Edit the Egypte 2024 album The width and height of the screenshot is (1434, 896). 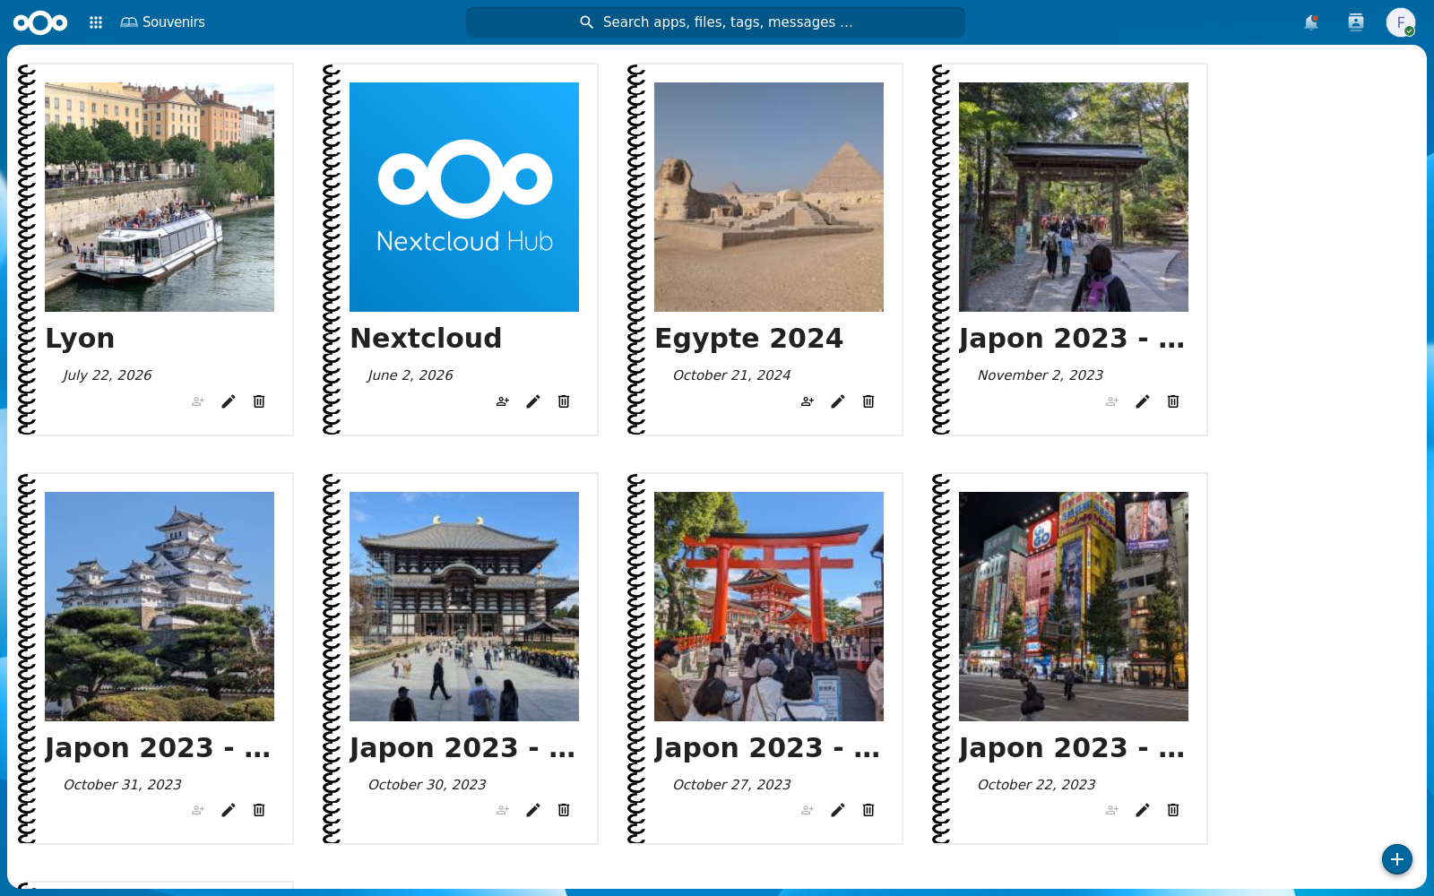pyautogui.click(x=838, y=401)
